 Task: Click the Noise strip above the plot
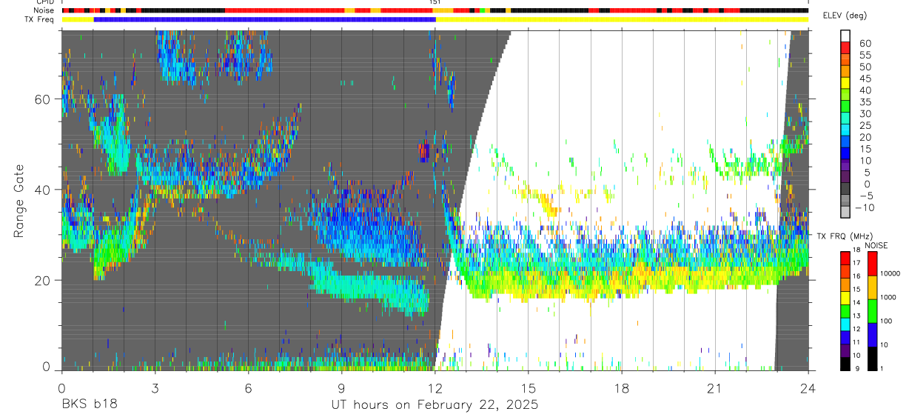click(435, 11)
